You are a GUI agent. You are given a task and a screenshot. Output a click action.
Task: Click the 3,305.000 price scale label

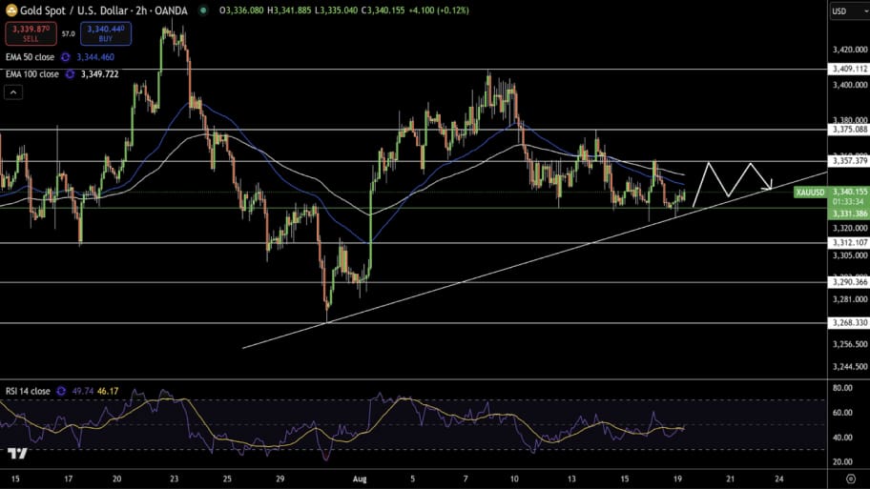tap(849, 255)
